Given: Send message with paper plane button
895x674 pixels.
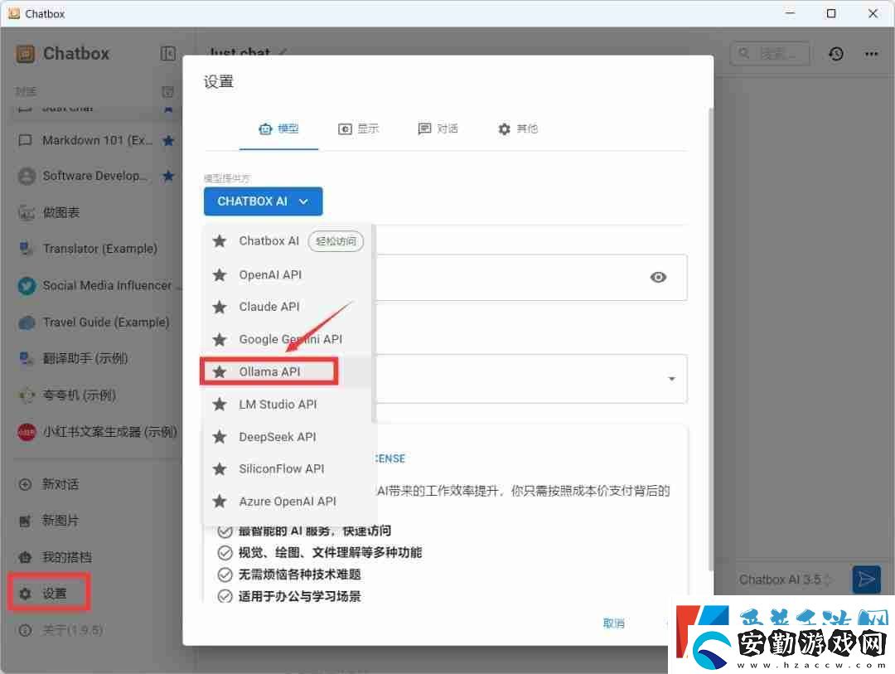Looking at the screenshot, I should [866, 579].
